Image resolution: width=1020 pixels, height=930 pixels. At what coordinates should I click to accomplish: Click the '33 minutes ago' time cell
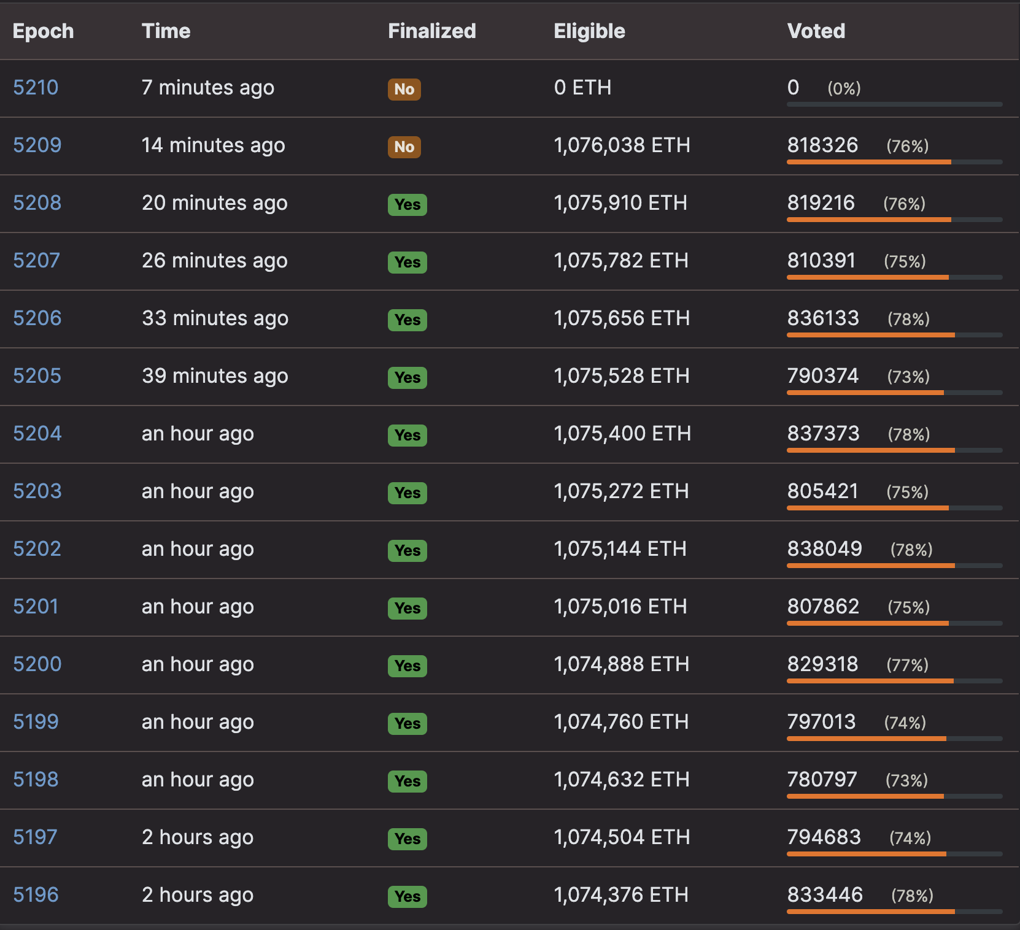coord(215,318)
